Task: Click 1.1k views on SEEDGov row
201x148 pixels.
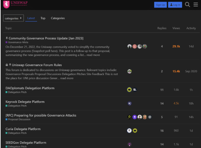Action: (x=176, y=144)
